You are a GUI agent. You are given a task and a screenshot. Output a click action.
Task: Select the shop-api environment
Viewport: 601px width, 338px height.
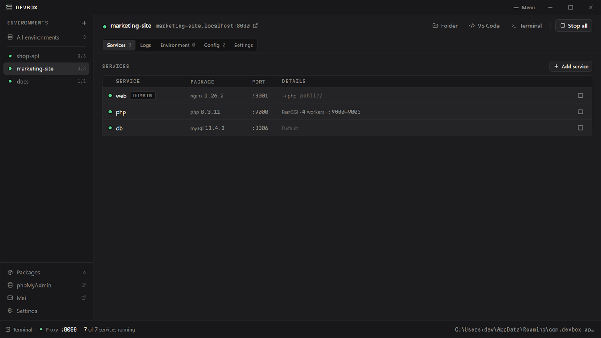[x=46, y=56]
